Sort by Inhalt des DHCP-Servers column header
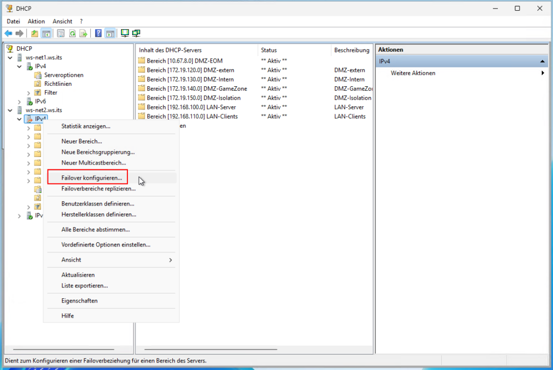This screenshot has height=370, width=553. [197, 50]
